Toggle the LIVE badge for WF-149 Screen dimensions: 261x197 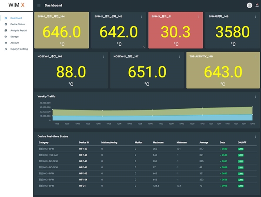241,149
